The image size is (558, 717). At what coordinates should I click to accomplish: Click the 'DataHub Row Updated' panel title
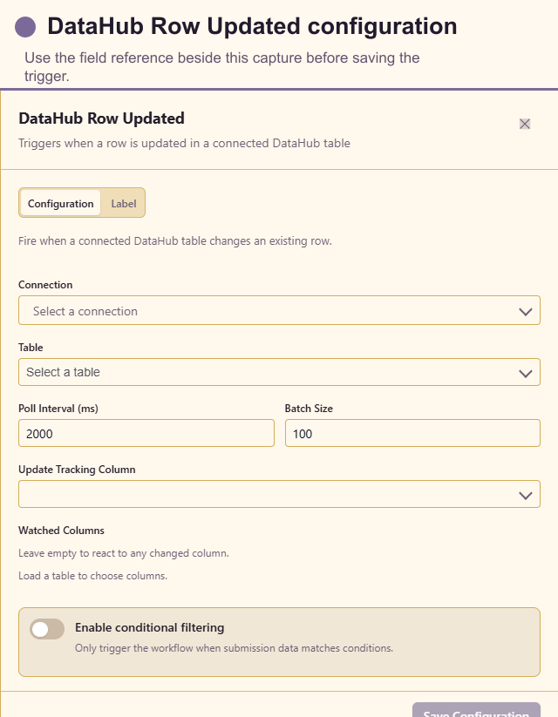coord(102,118)
